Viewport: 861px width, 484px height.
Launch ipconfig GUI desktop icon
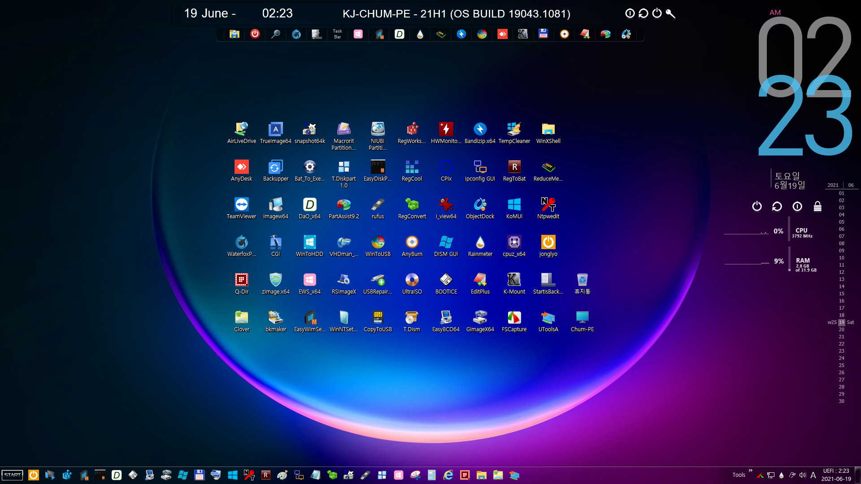tap(480, 171)
